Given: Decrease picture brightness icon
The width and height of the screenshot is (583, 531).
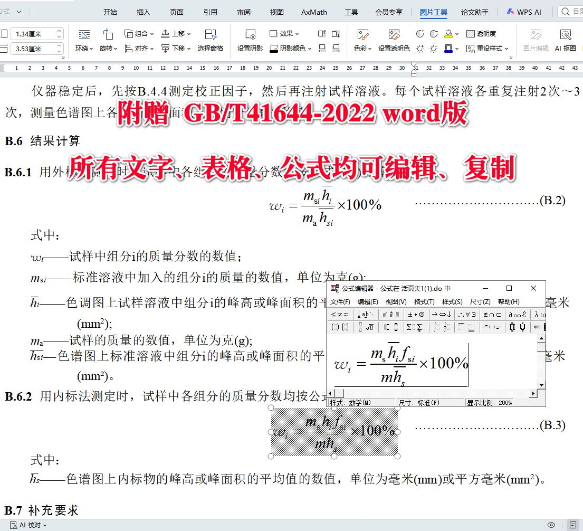Looking at the screenshot, I should coord(434,49).
